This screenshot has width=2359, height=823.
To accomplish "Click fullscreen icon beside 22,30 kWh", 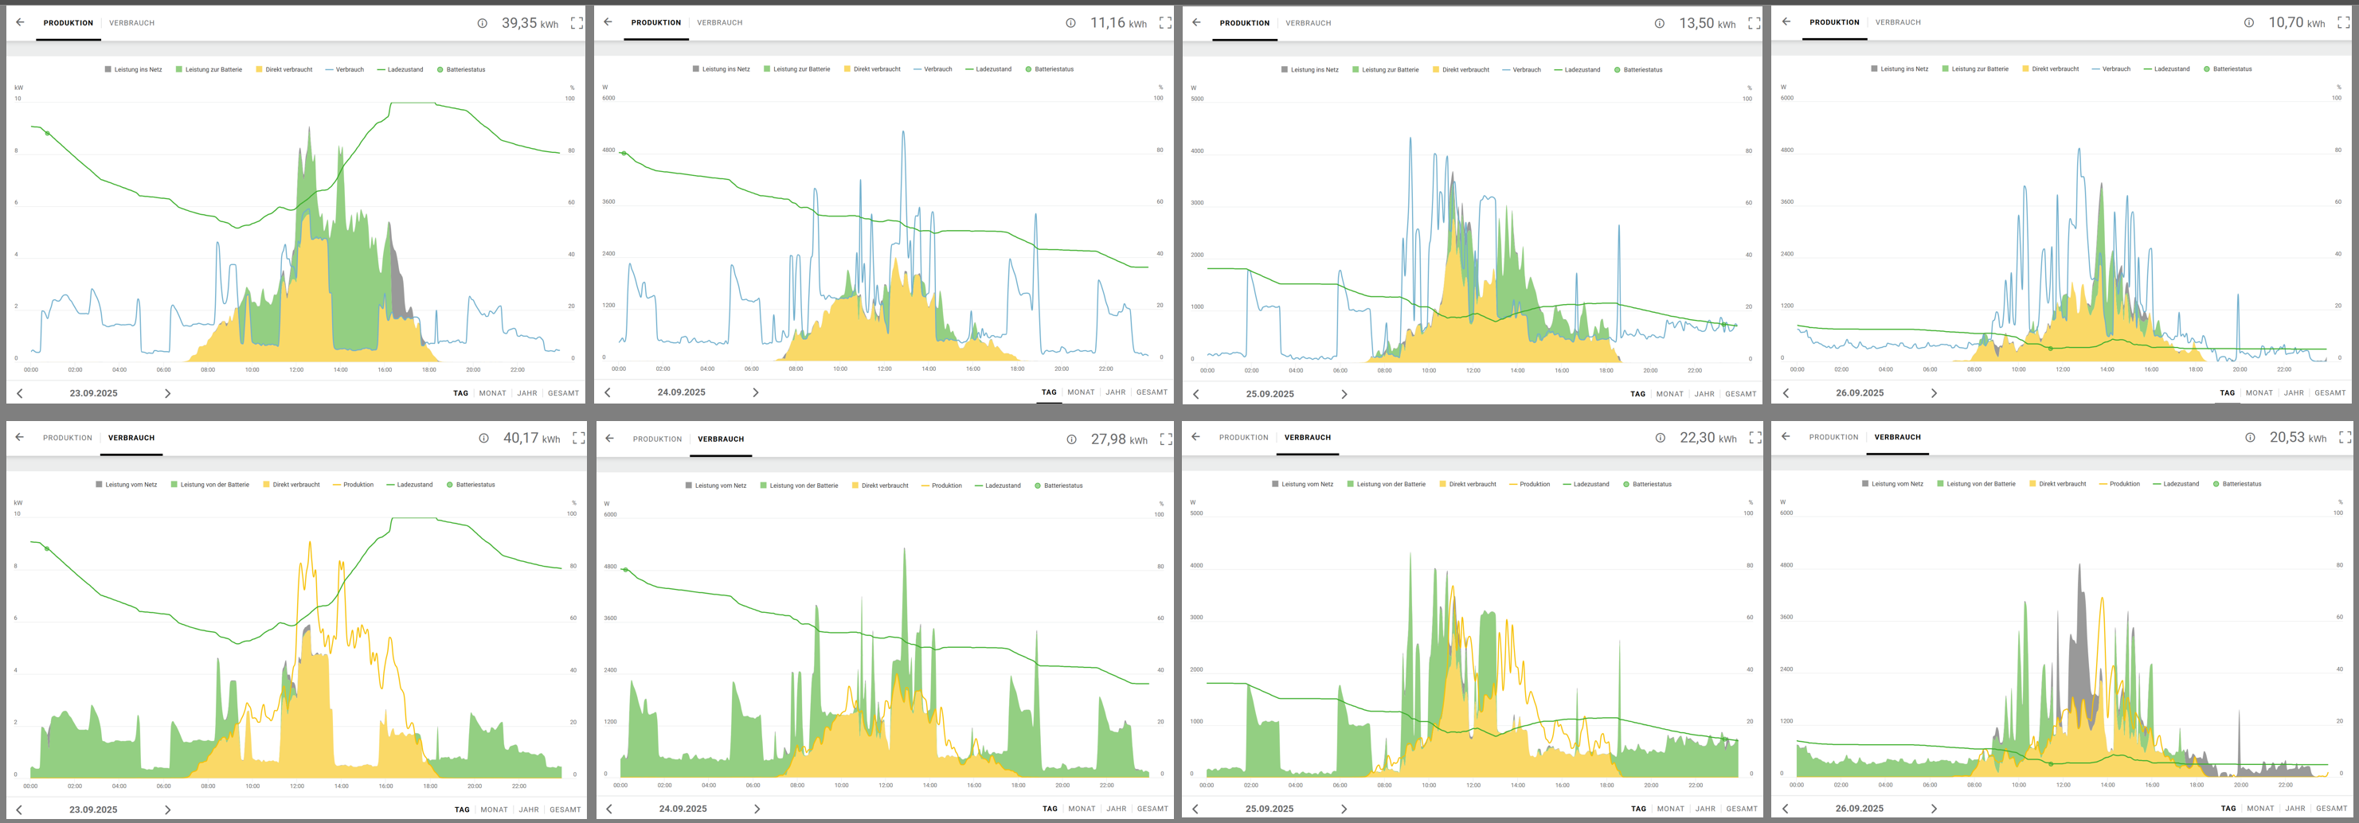I will coord(1755,438).
